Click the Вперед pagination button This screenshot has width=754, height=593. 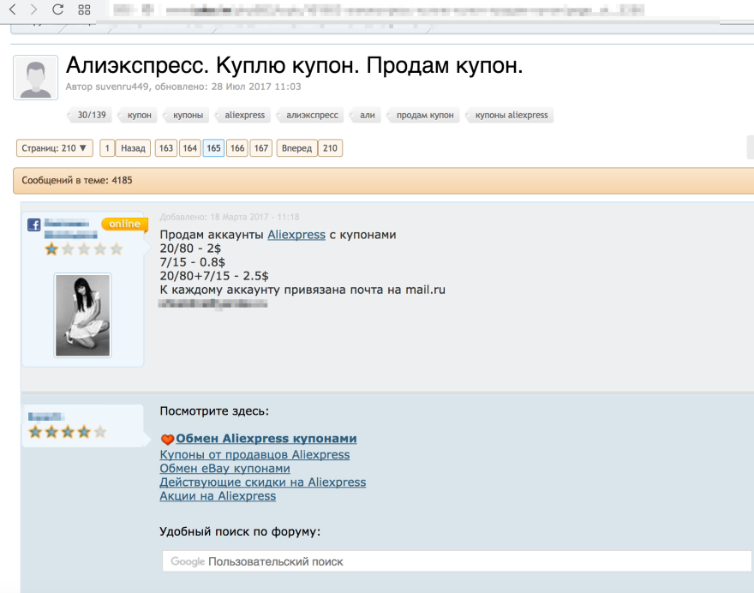(296, 148)
